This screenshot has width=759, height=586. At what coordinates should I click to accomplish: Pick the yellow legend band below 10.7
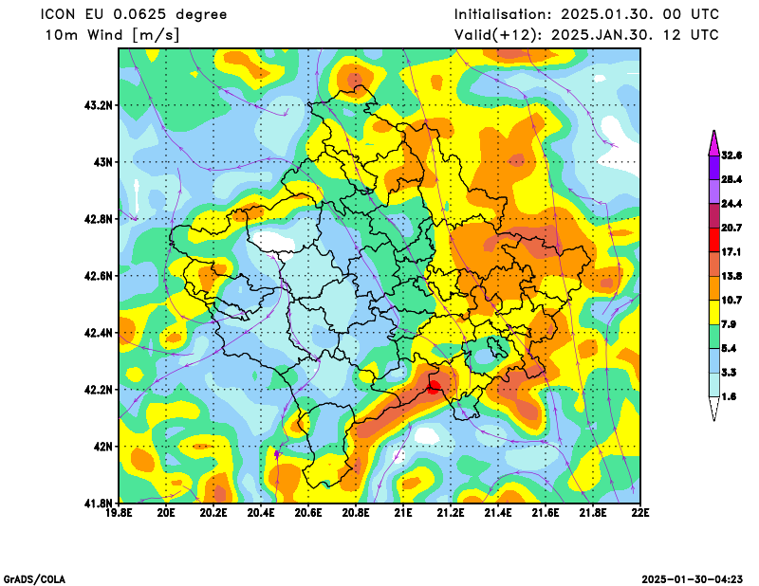point(714,313)
